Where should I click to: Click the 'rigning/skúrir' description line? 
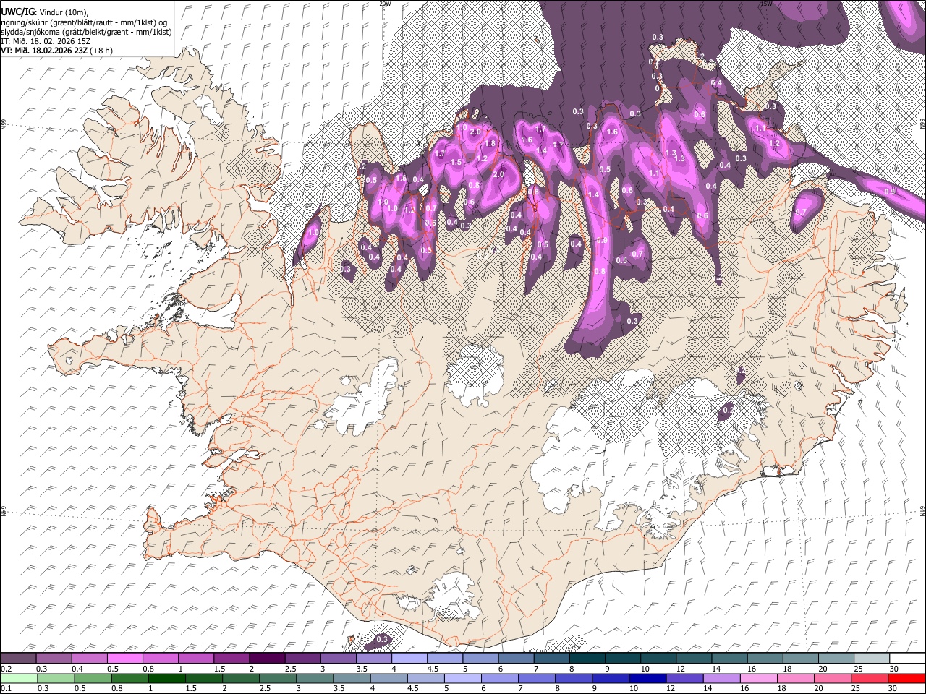85,22
